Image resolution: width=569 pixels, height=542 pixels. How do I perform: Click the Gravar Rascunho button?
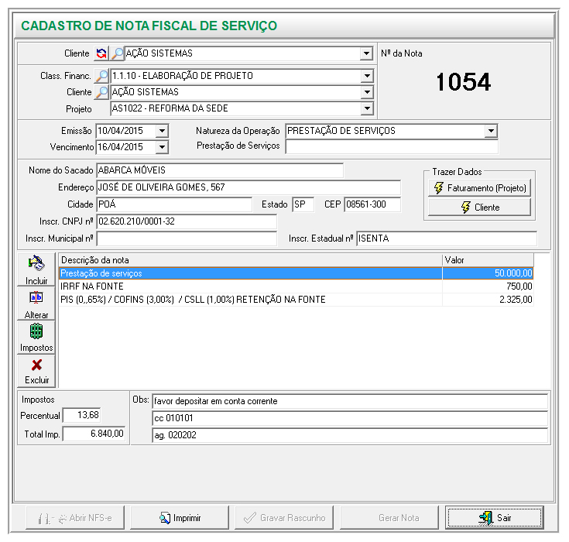(x=284, y=518)
